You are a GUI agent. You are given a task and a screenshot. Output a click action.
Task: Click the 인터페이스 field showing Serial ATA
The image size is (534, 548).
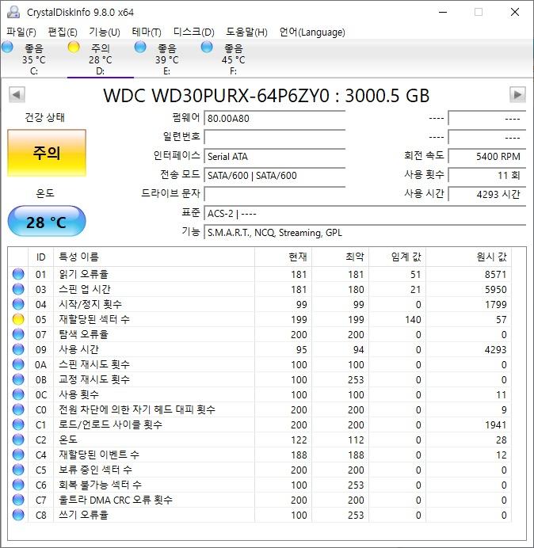point(274,156)
